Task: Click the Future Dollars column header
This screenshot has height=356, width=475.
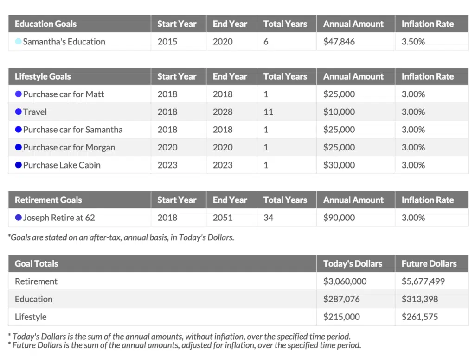Action: pos(429,264)
